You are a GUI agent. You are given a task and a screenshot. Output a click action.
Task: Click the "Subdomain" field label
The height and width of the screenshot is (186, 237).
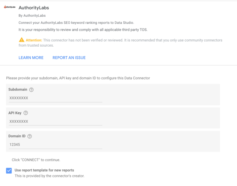pyautogui.click(x=18, y=90)
